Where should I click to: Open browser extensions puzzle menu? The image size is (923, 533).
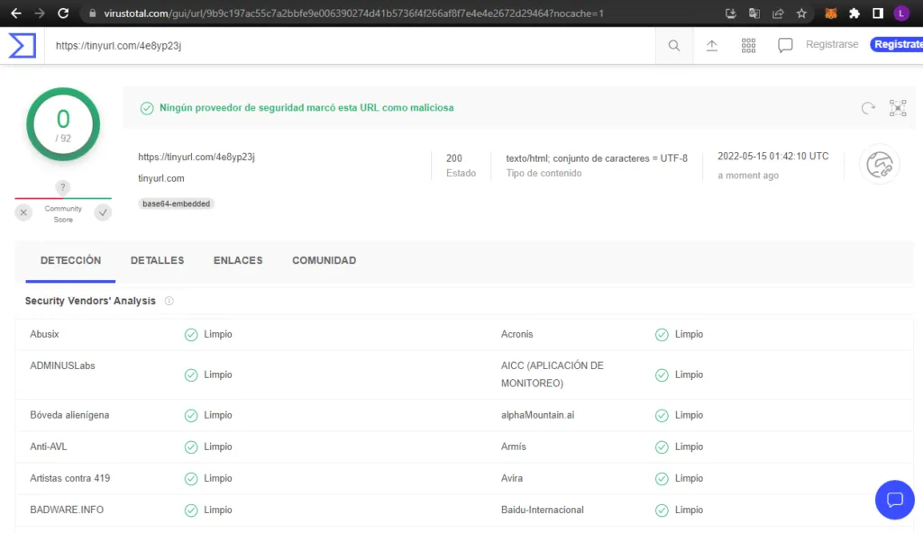pyautogui.click(x=854, y=14)
